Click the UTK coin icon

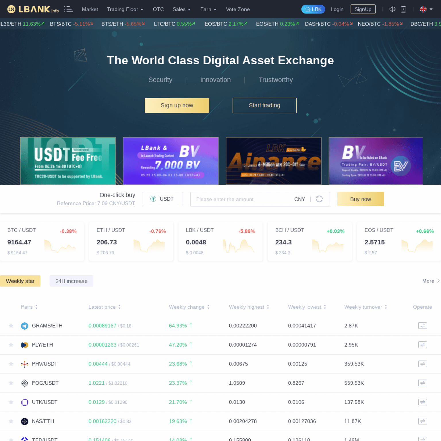(25, 402)
